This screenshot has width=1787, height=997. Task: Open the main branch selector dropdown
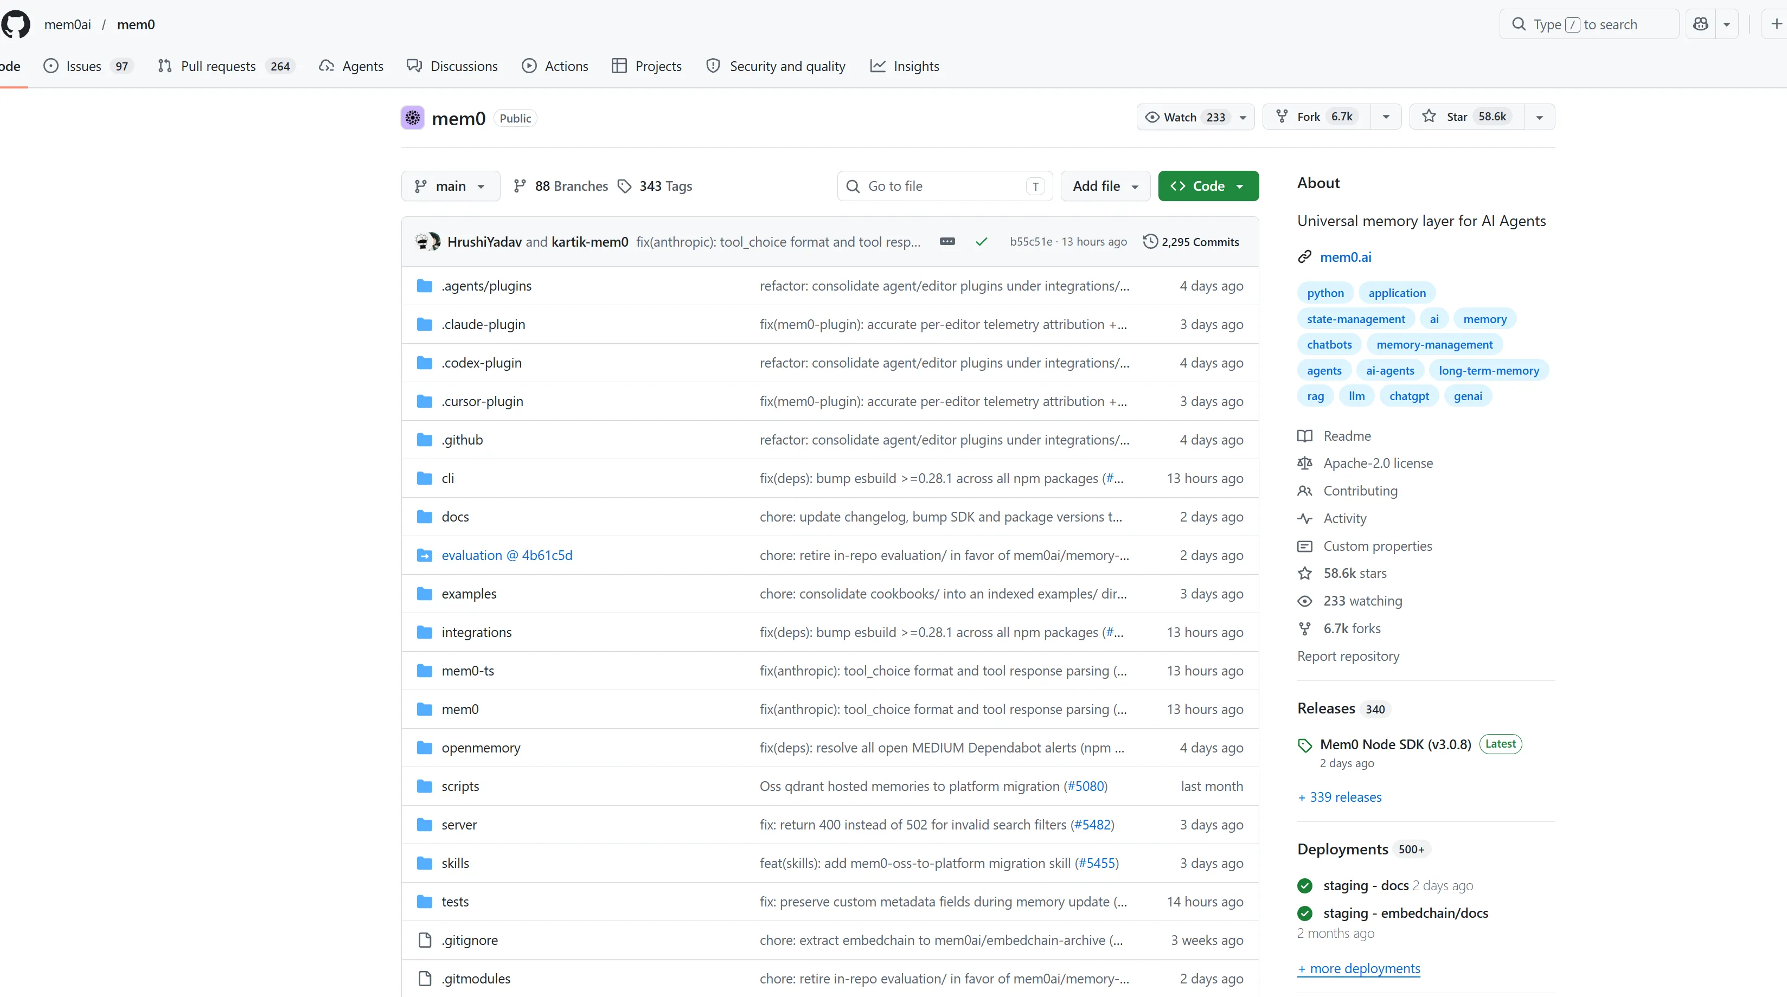click(x=450, y=186)
